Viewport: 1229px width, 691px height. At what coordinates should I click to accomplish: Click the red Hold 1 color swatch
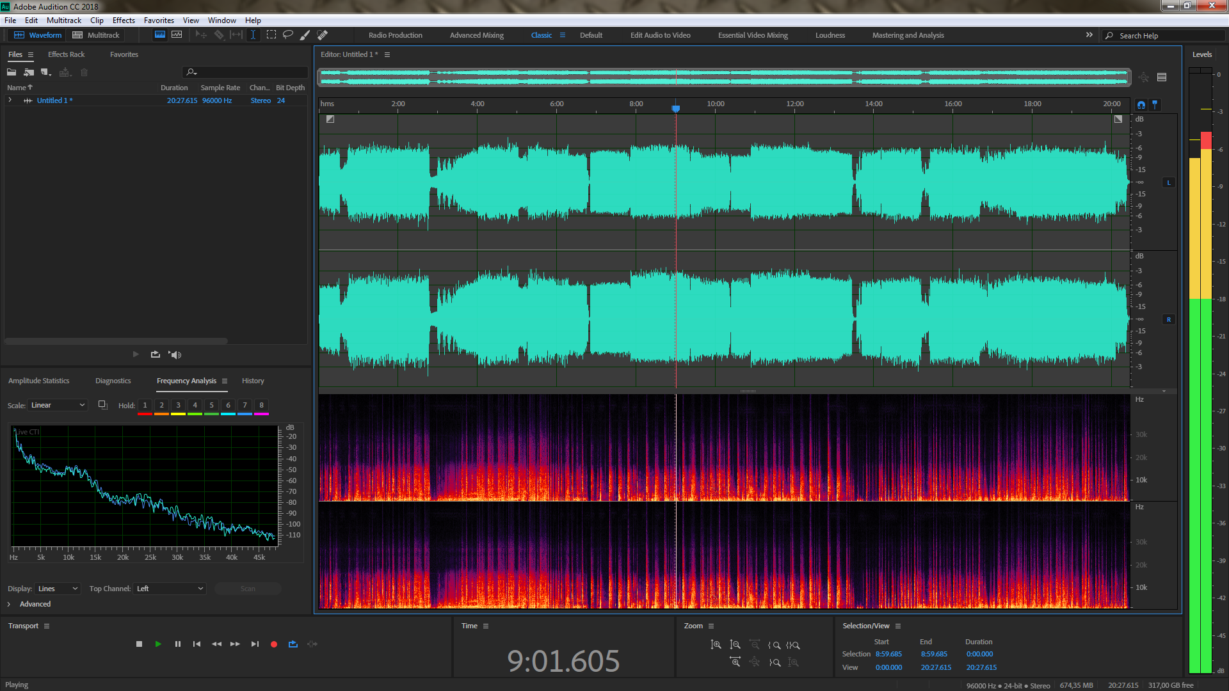[145, 414]
